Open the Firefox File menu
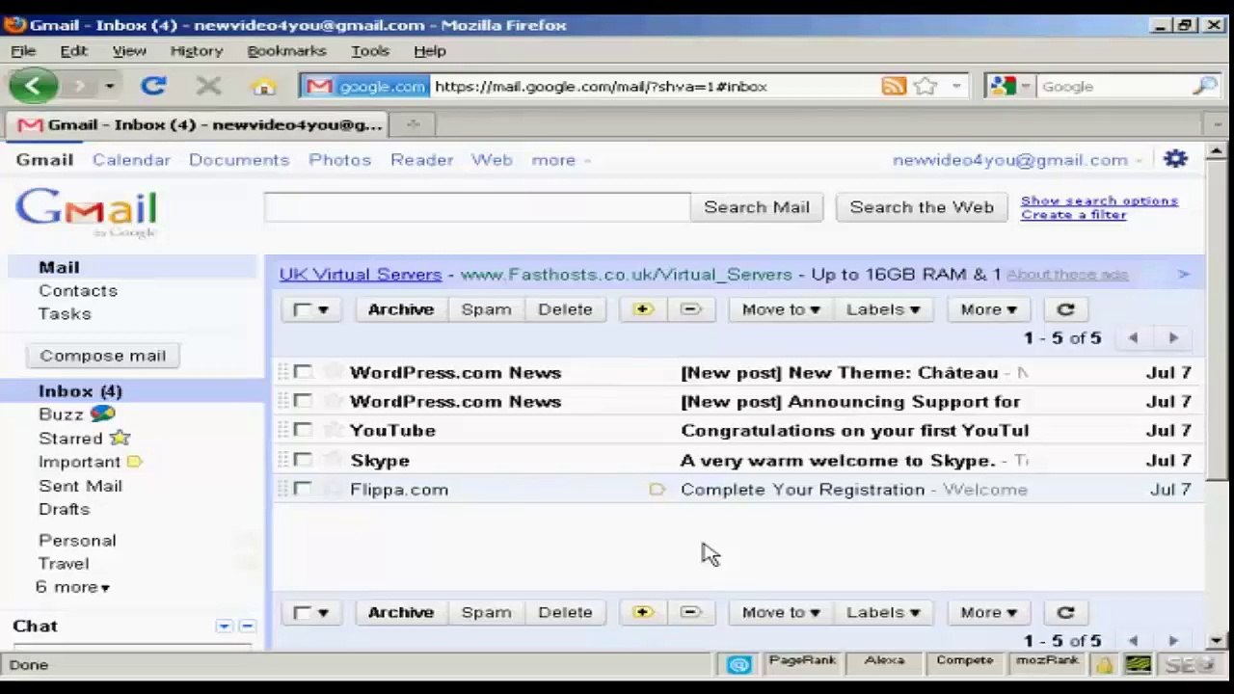 click(23, 51)
